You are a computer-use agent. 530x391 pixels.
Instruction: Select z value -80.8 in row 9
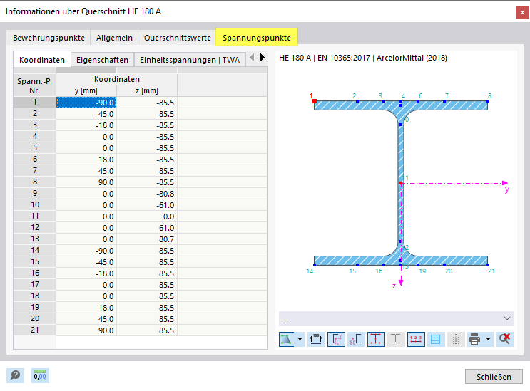(147, 194)
